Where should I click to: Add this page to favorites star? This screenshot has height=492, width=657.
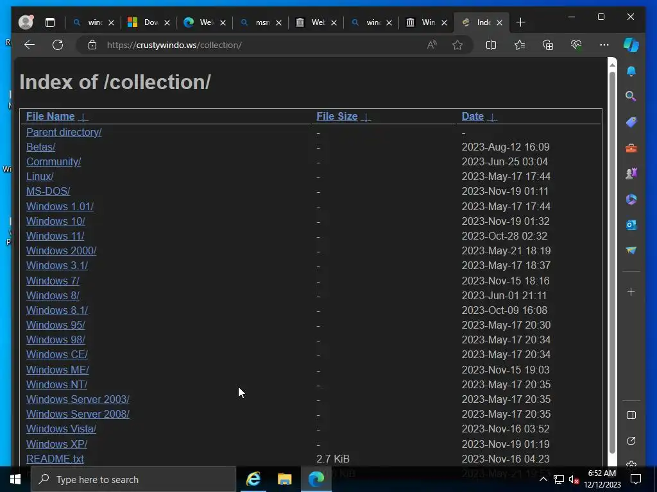click(457, 45)
